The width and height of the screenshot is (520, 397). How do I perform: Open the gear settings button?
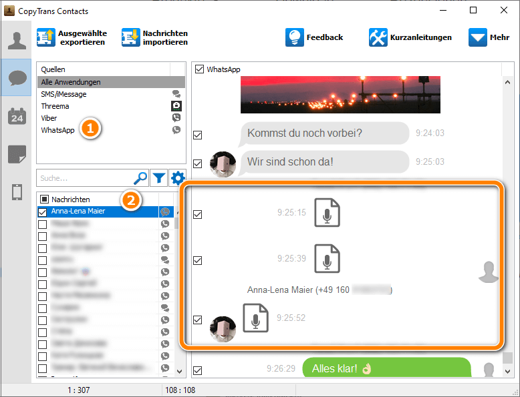[x=177, y=178]
